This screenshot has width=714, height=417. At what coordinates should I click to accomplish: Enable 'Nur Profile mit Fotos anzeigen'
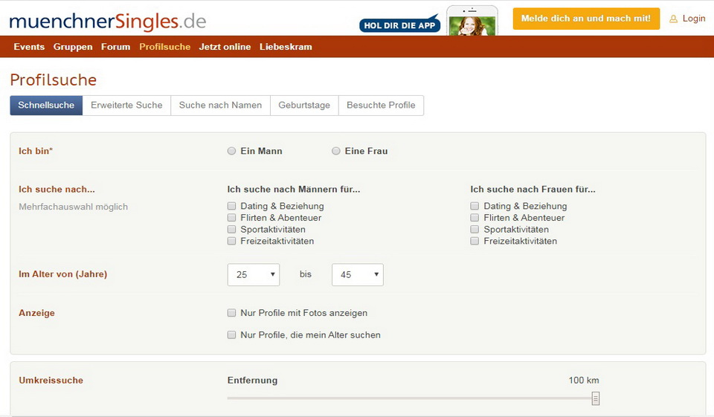[232, 313]
